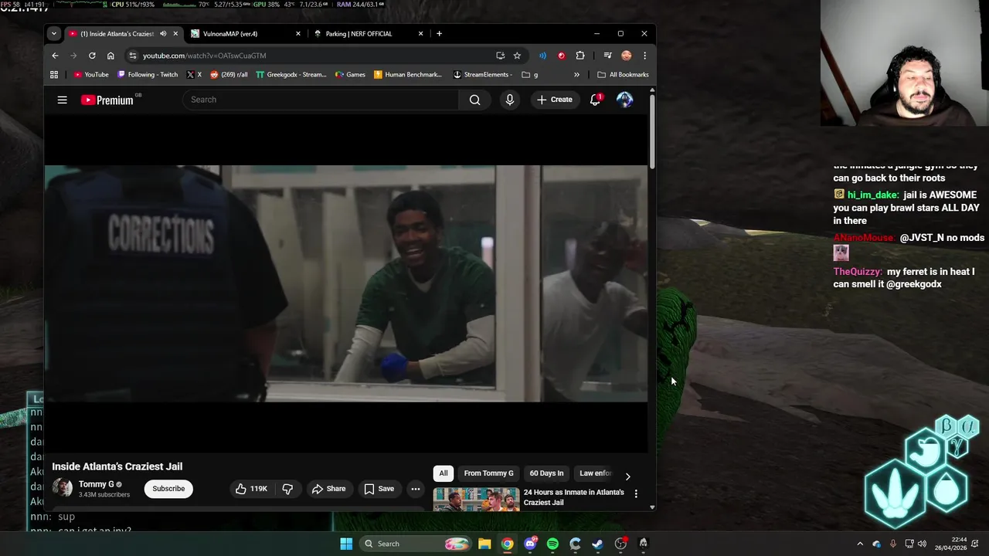Dislike the video with thumbs down

[x=287, y=489]
